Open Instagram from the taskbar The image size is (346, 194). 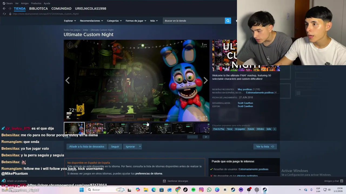coord(201,190)
